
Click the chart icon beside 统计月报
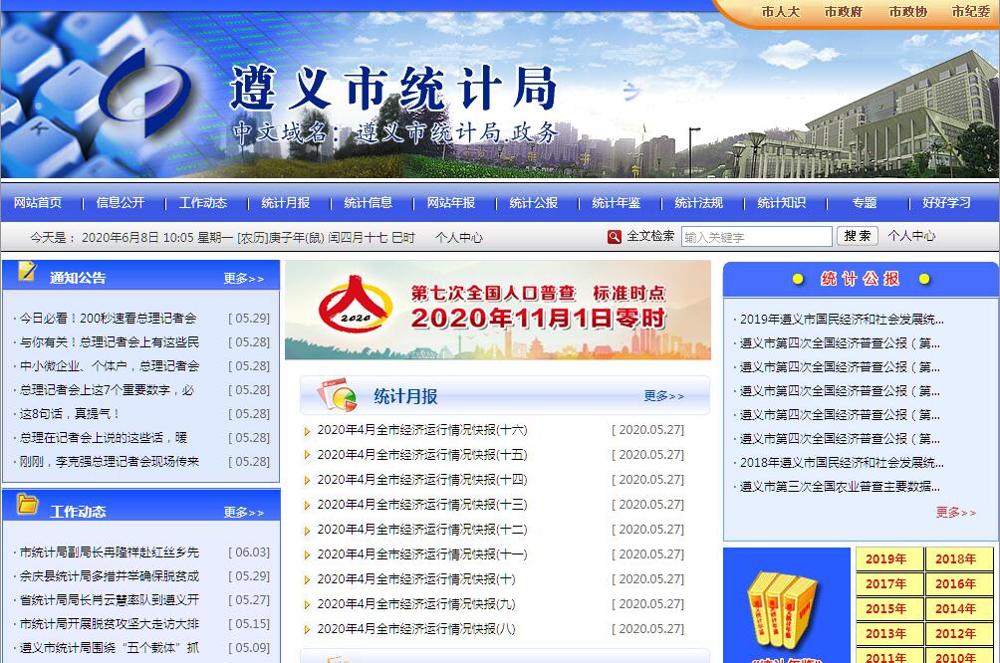coord(337,395)
